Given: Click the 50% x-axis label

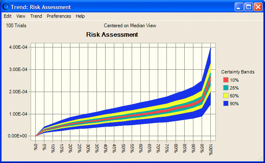Looking at the screenshot, I should (x=123, y=148).
